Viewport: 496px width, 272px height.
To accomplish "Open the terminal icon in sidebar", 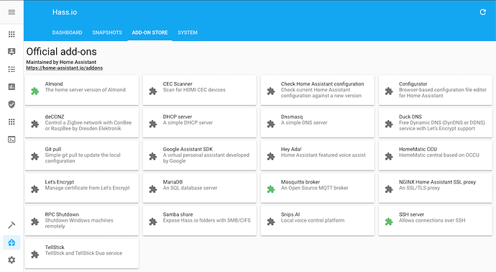I will click(12, 140).
